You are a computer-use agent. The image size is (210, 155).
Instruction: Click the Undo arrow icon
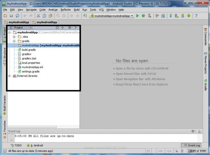click(x=25, y=16)
